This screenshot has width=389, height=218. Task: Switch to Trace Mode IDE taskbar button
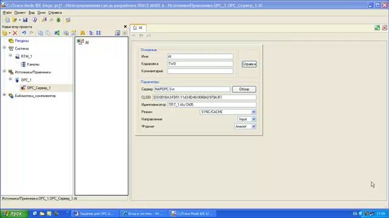(x=192, y=214)
